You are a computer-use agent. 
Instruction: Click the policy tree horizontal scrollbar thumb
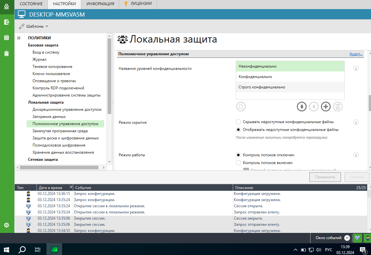(x=59, y=167)
